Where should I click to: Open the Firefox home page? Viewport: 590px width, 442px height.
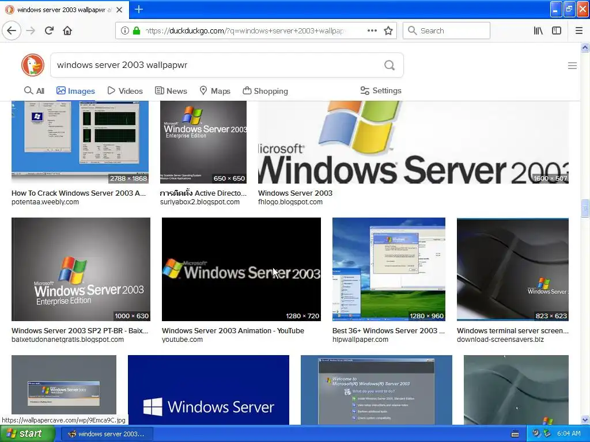(67, 31)
